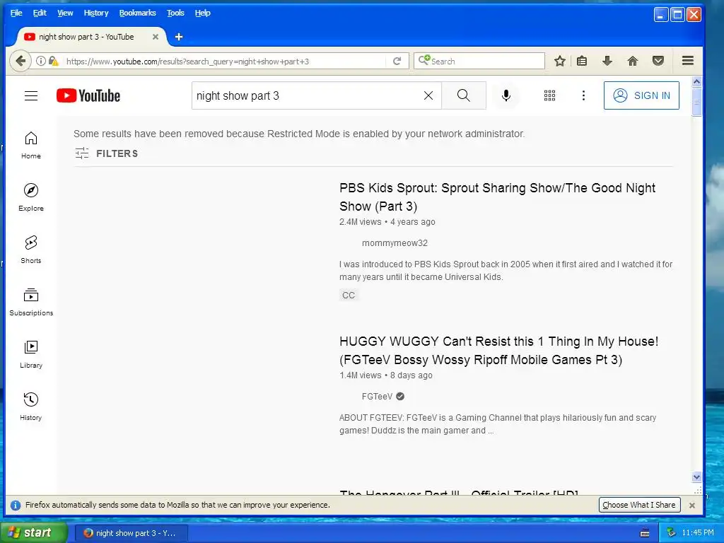Viewport: 724px width, 543px height.
Task: Click the taskbar clock showing 11:45 PM
Action: 698,533
